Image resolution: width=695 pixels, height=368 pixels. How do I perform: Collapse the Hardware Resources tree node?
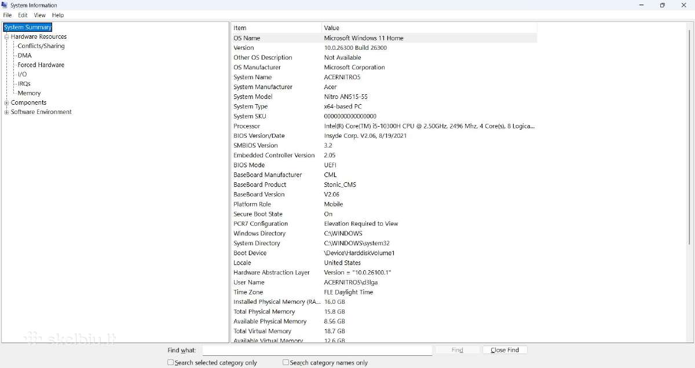click(x=7, y=37)
